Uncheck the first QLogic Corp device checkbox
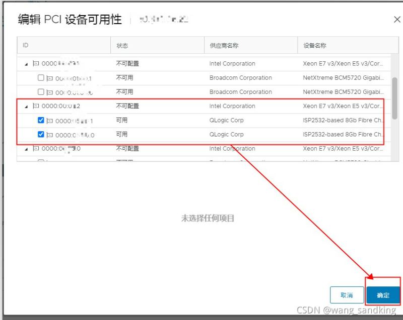Image resolution: width=403 pixels, height=320 pixels. 41,121
